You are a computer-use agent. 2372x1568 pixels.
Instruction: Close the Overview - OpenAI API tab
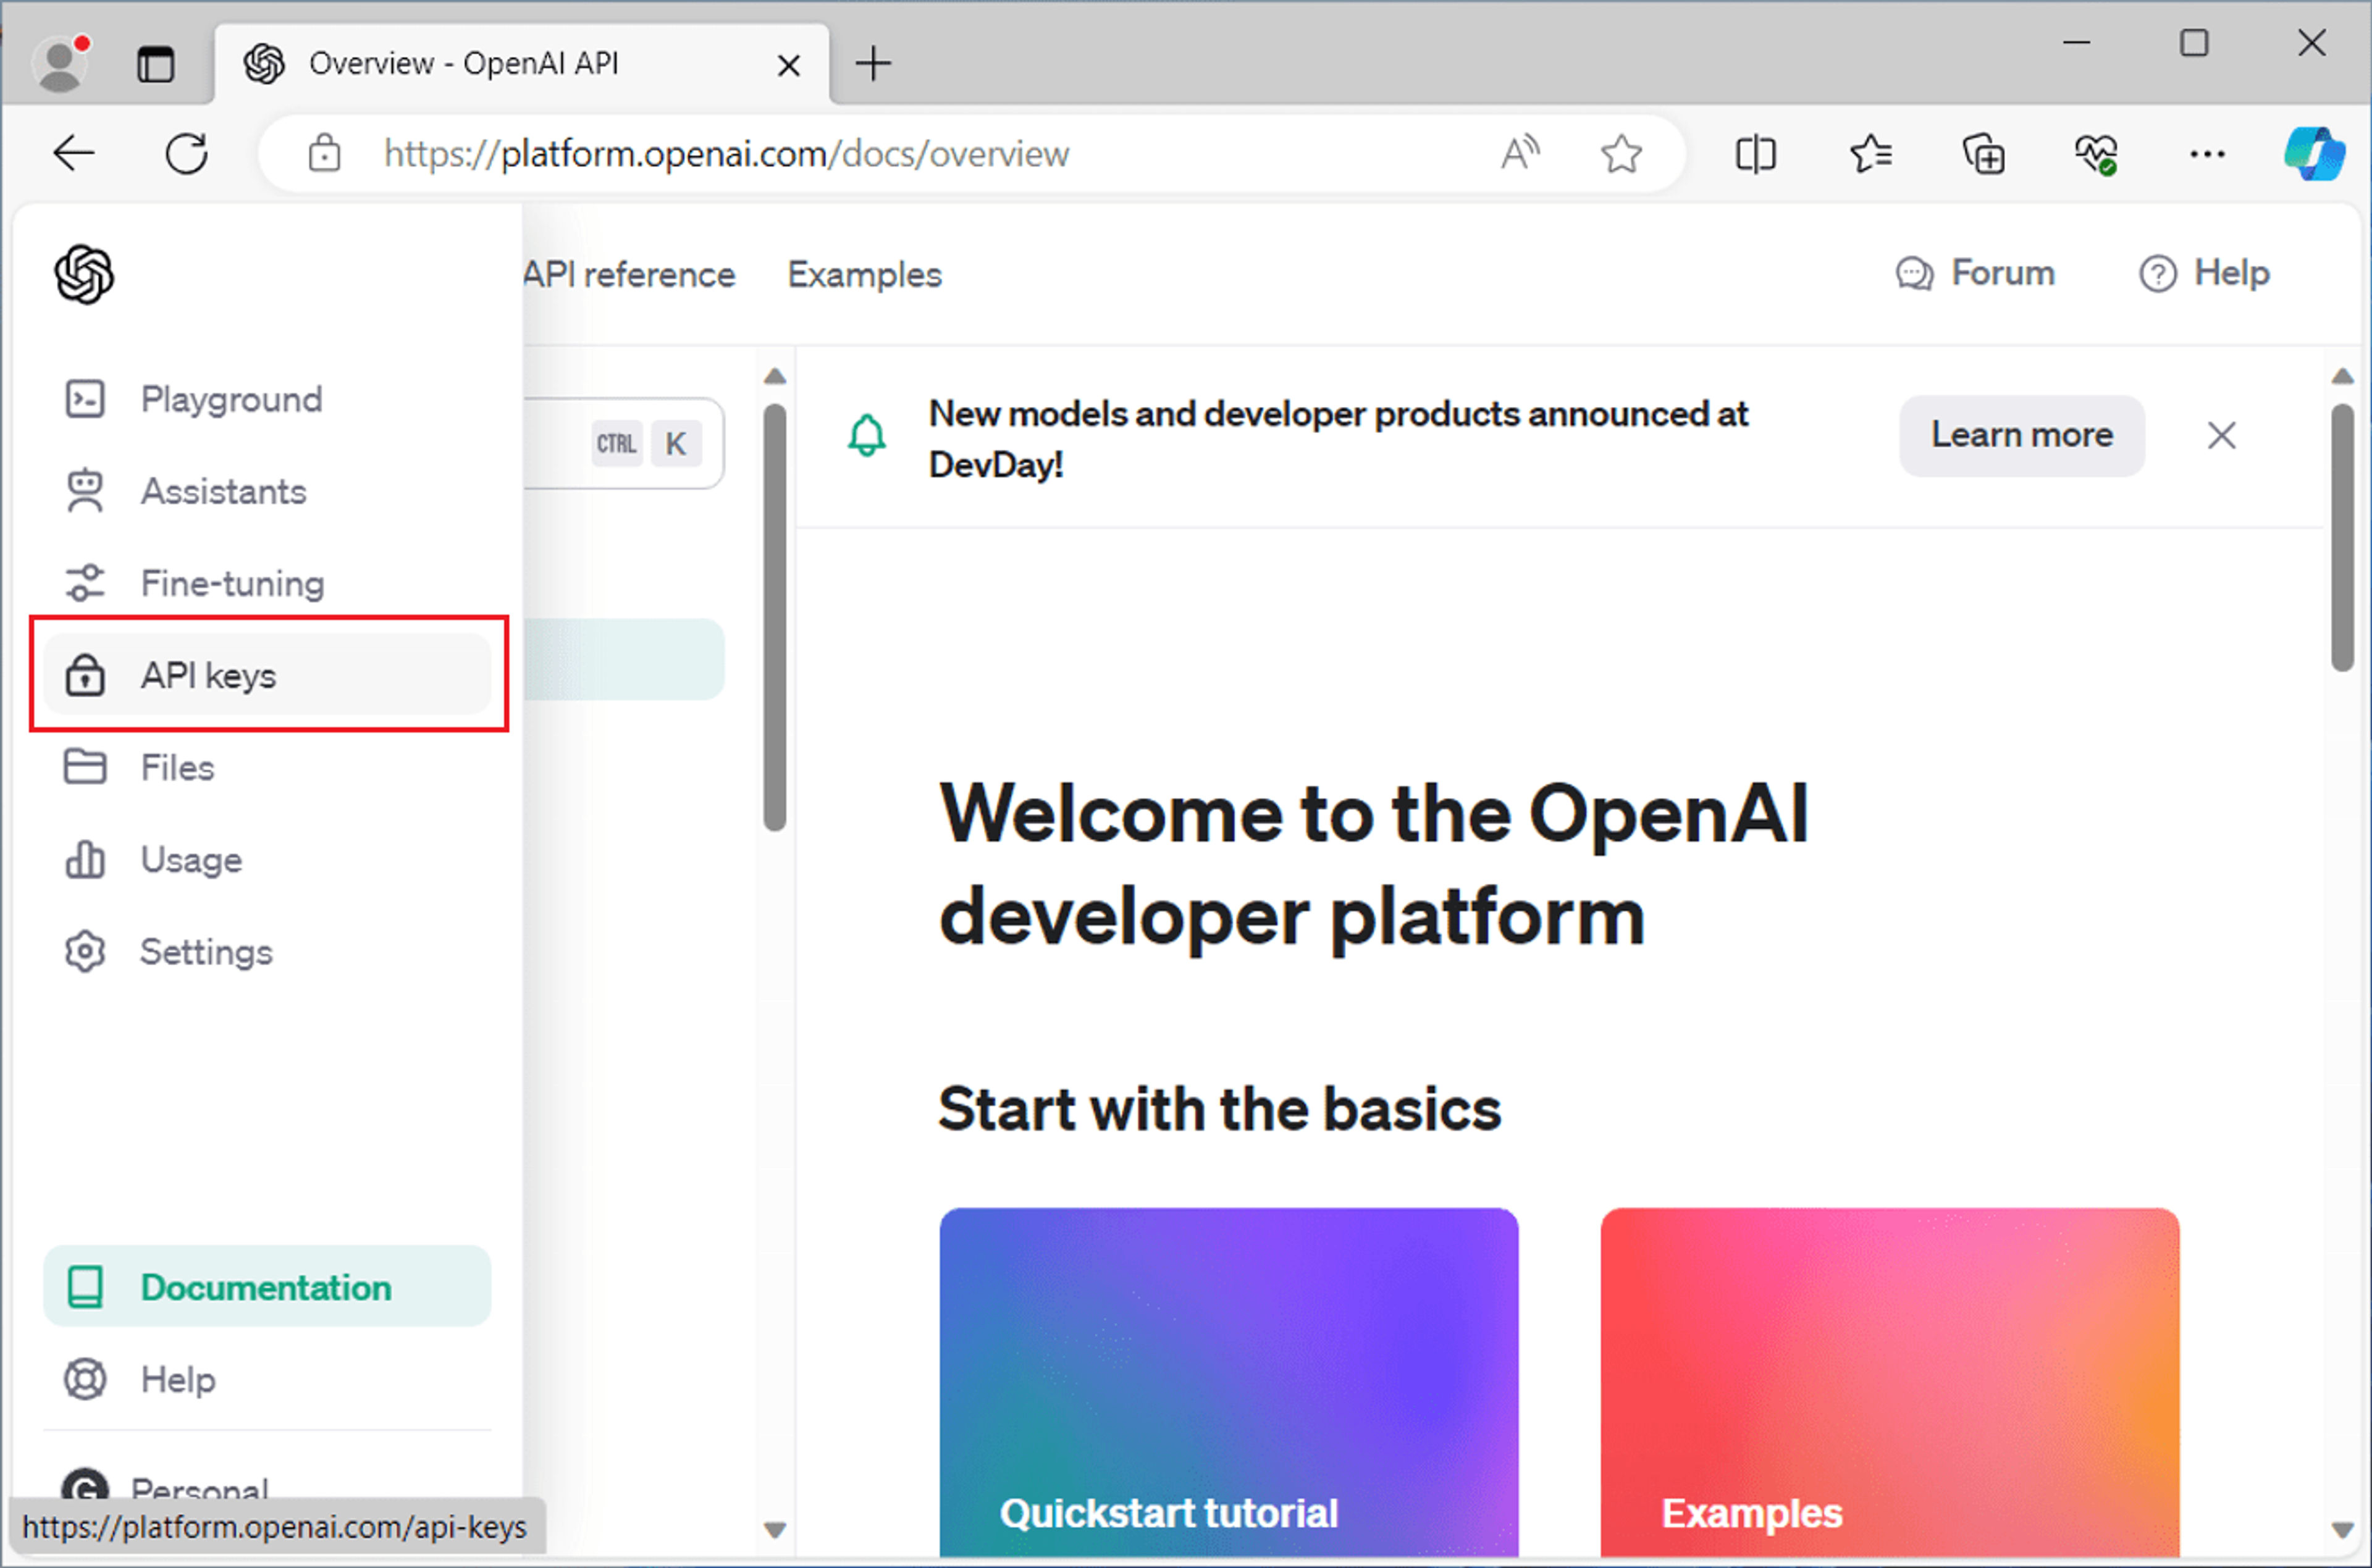[x=789, y=66]
